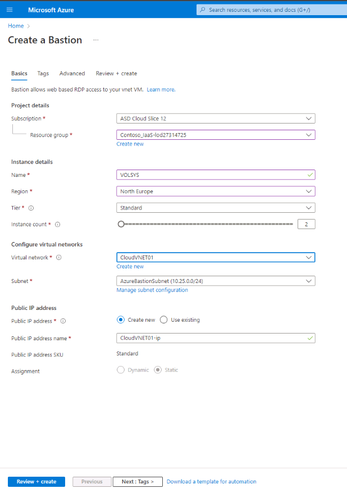
Task: Click the Review + create button
Action: (x=36, y=481)
